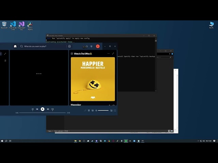This screenshot has width=218, height=163.
Task: Expand the Now Playing panel
Action: [x=113, y=54]
